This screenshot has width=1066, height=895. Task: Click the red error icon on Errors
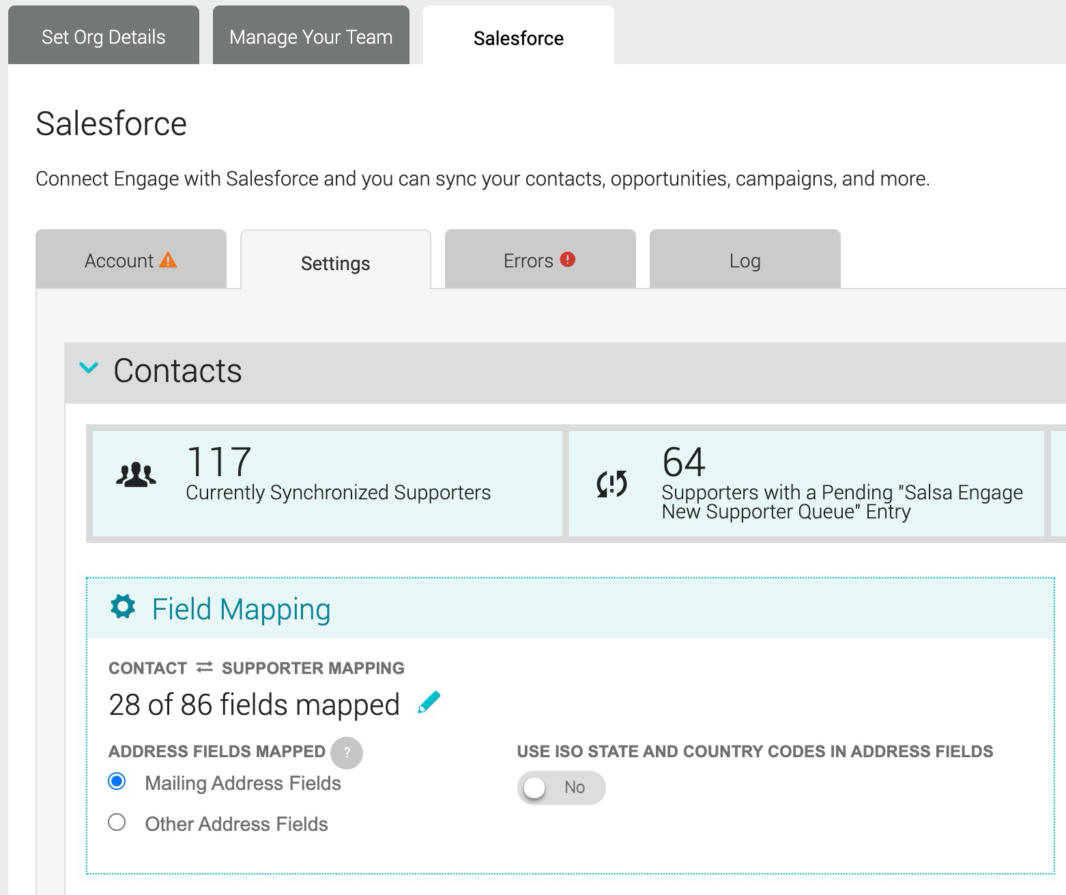[x=568, y=259]
